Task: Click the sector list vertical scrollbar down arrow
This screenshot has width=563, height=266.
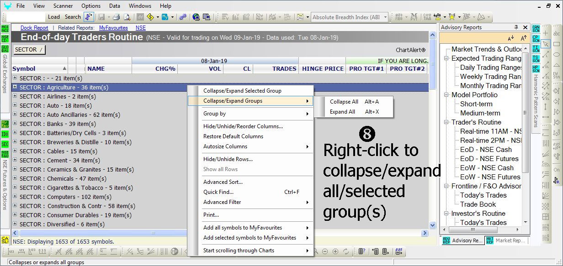Action: click(433, 224)
